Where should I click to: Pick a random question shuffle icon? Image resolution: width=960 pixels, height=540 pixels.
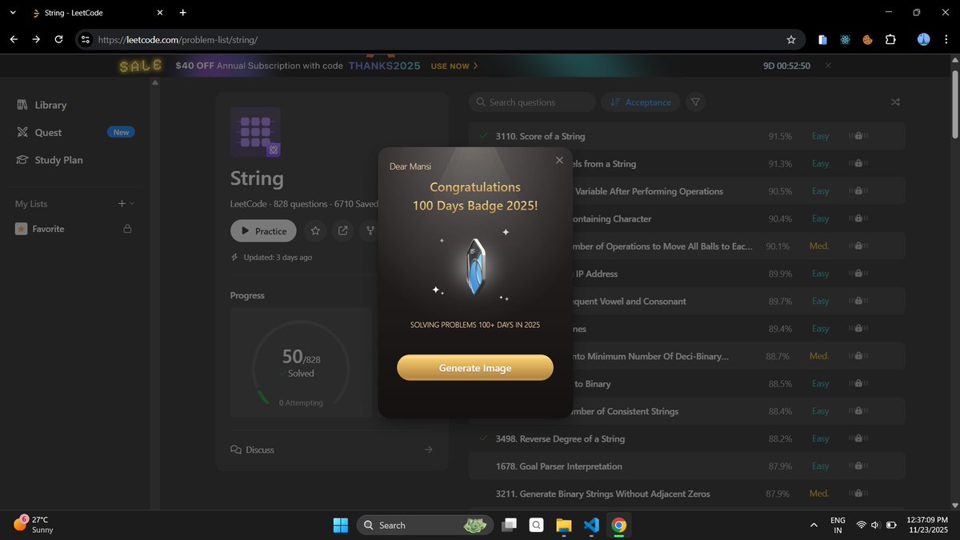point(895,102)
